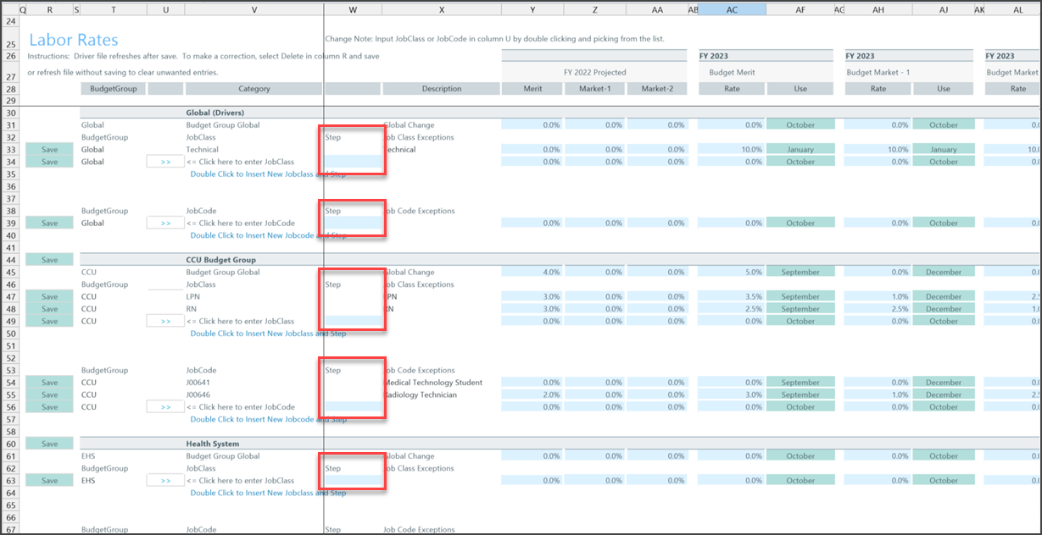Click the 4.0% Merit value in row 45

click(532, 272)
